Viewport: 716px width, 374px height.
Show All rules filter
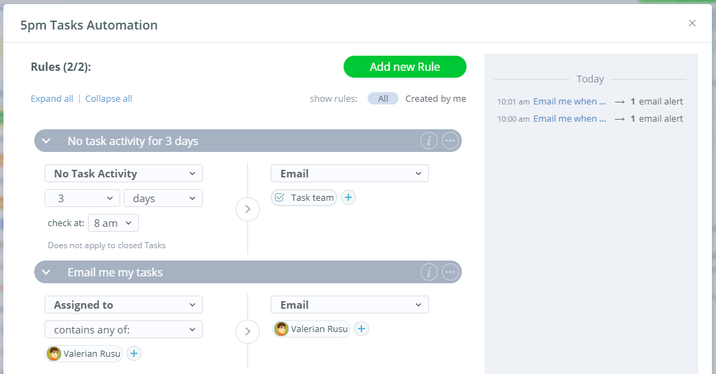pyautogui.click(x=383, y=98)
